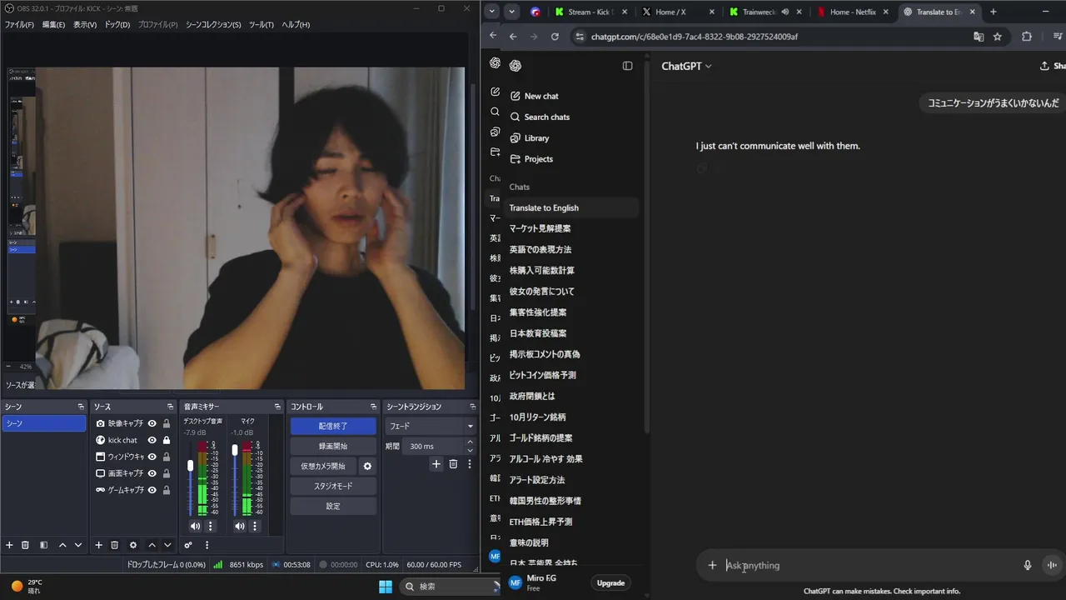This screenshot has height=600, width=1066.
Task: Hide the ウィンドウキャプチャ source
Action: [152, 457]
